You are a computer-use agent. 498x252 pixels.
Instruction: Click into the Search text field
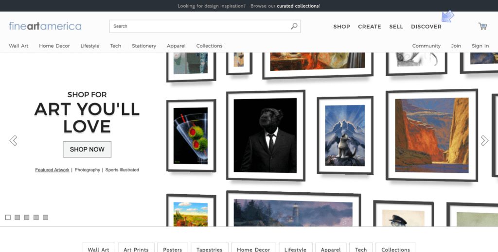pos(199,26)
